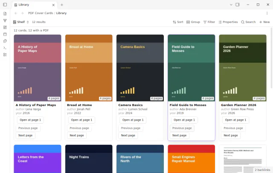
Task: Open Field Guide to Mosses cover
Action: tap(192, 68)
